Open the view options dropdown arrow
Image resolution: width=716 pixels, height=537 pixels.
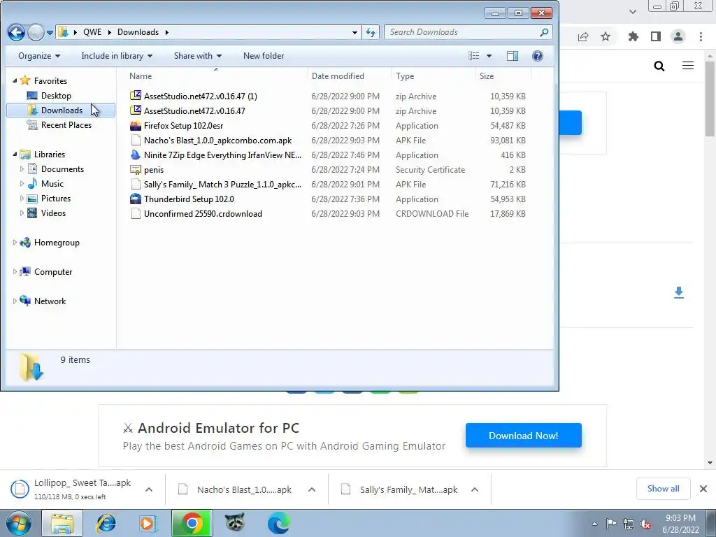click(x=489, y=56)
